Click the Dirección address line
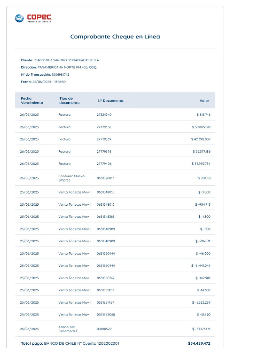265x354 pixels. [59, 67]
